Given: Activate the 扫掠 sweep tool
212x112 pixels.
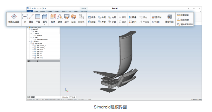Looking at the screenshot, I should [x=73, y=18].
